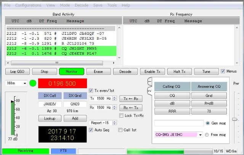Screen dimensions: 244x155
Task: Open the Configurations menu
Action: 28,5
